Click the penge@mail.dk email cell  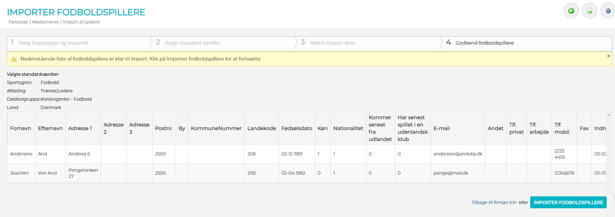[451, 173]
